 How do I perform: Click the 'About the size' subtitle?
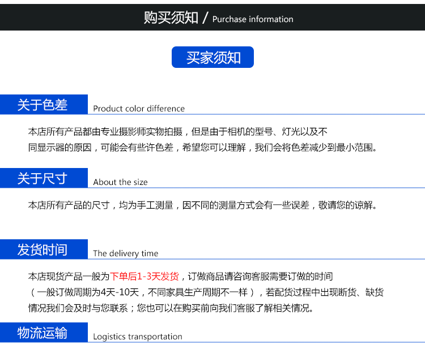point(120,182)
